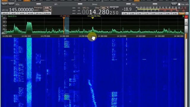Click the green left arrow on panorama

[x=2, y=16]
